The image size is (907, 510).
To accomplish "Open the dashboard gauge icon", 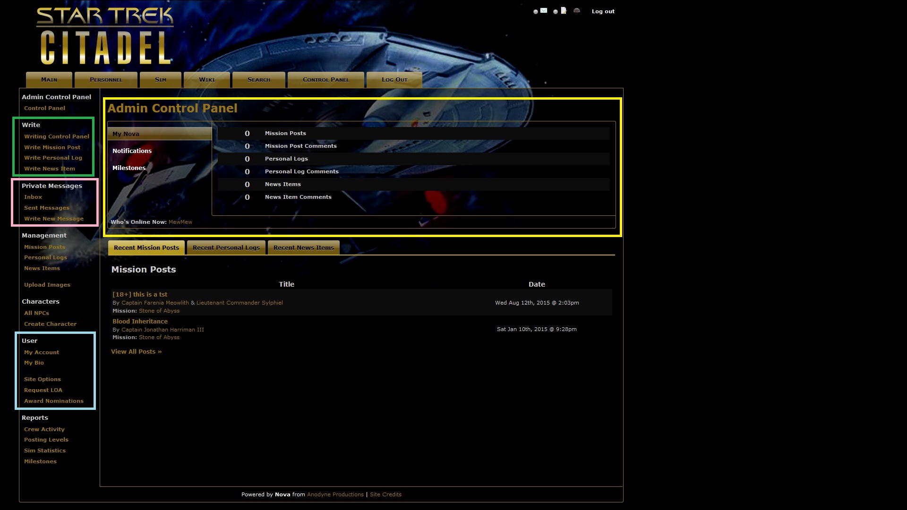I will point(577,10).
